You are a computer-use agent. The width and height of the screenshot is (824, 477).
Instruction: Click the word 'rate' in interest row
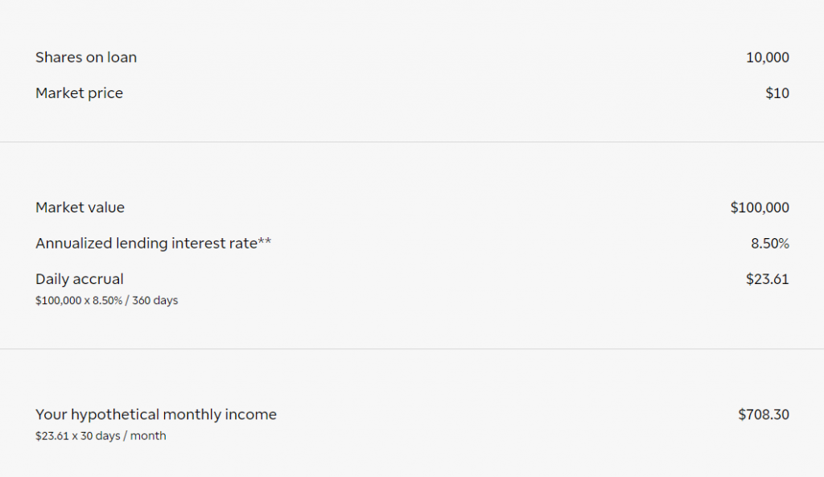point(241,244)
